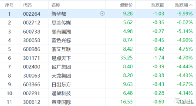Screen dimensions: 196x106
Task: Click change amount -0.36
Action: pyautogui.click(x=158, y=22)
